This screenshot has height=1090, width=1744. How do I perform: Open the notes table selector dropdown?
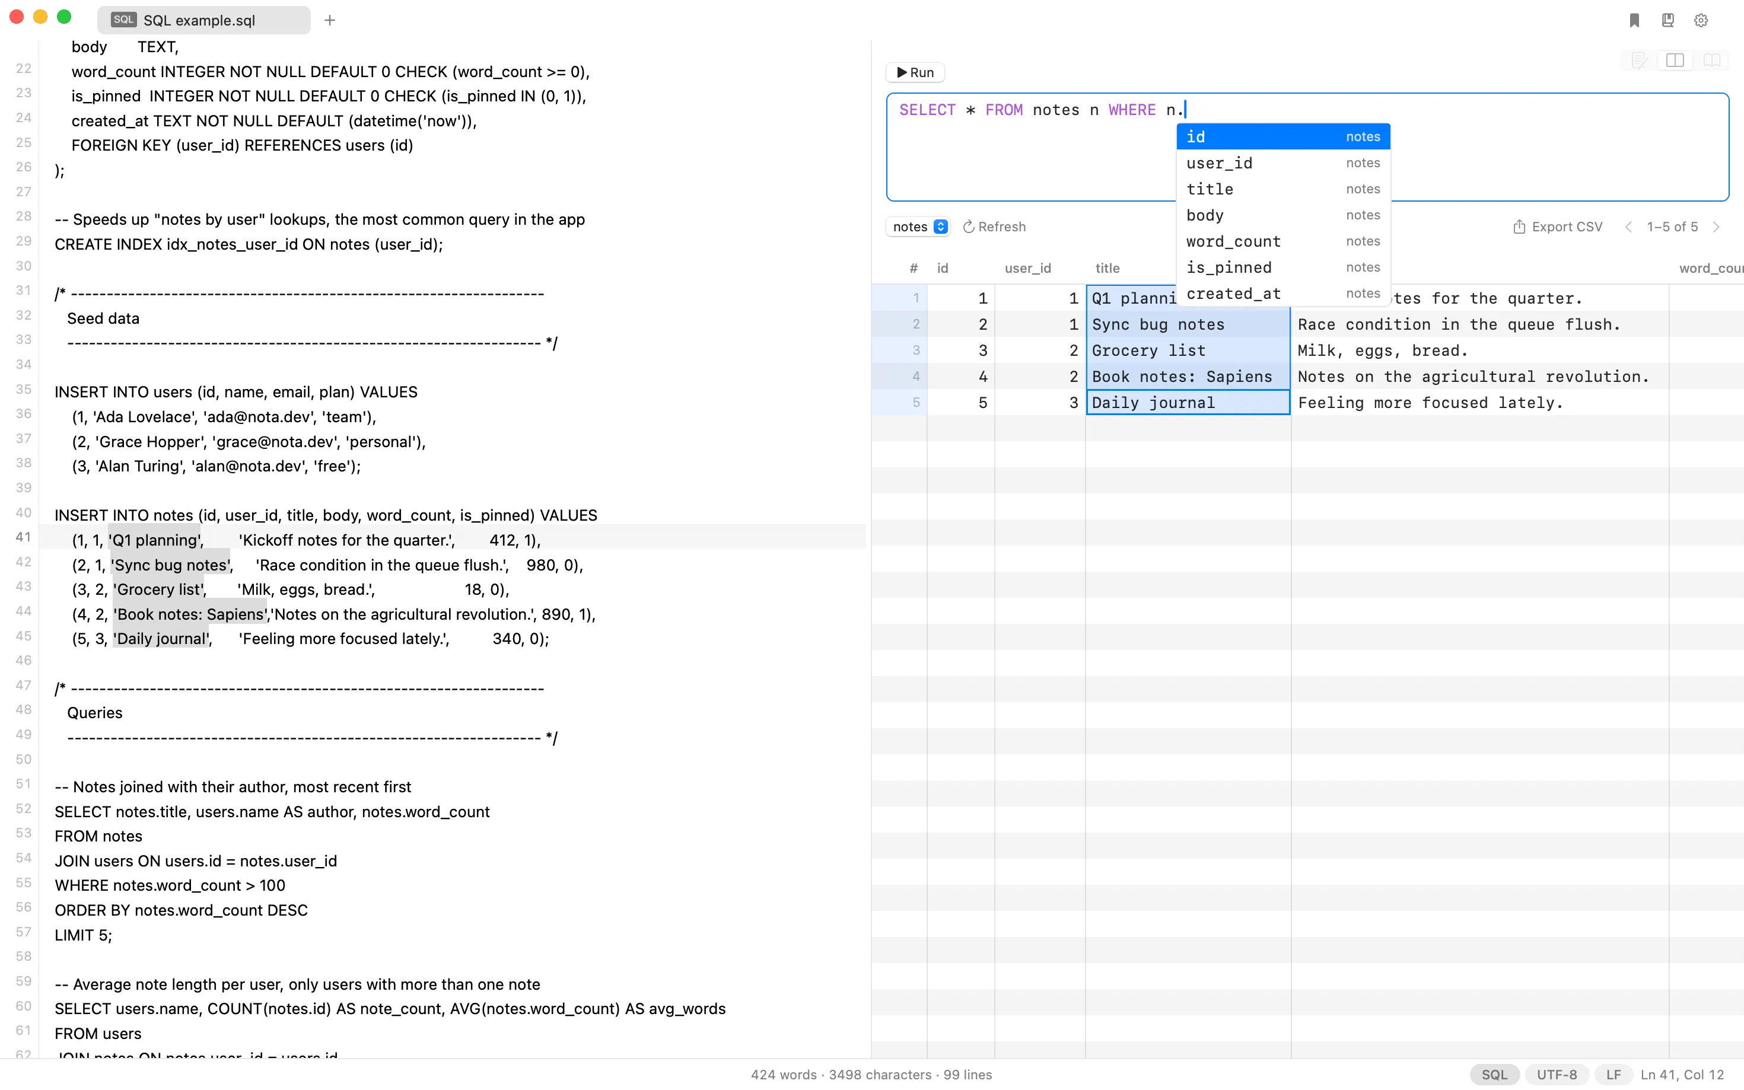coord(918,227)
